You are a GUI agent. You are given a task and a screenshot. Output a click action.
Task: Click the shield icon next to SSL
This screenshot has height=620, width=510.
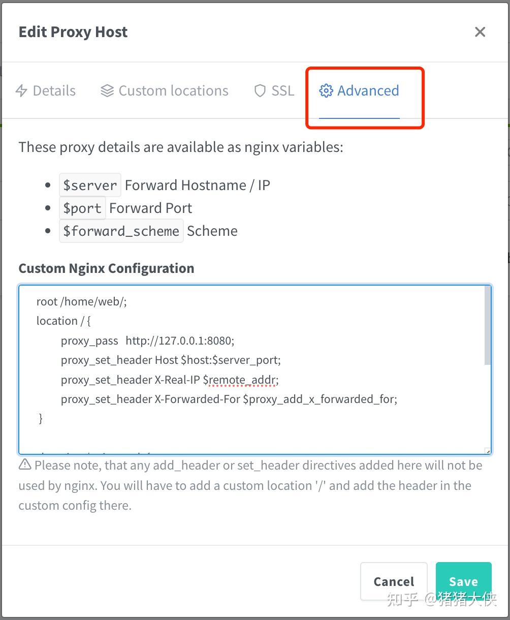point(260,90)
